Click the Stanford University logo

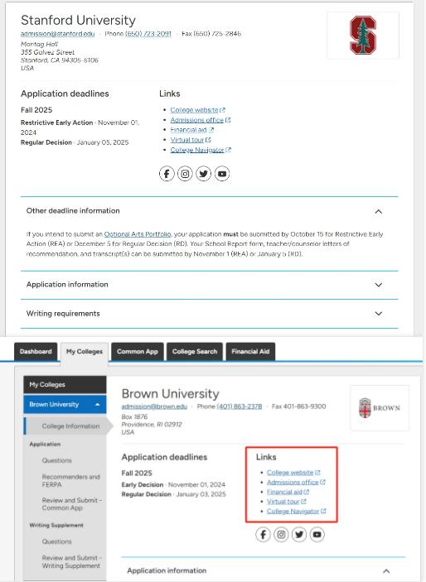point(363,36)
